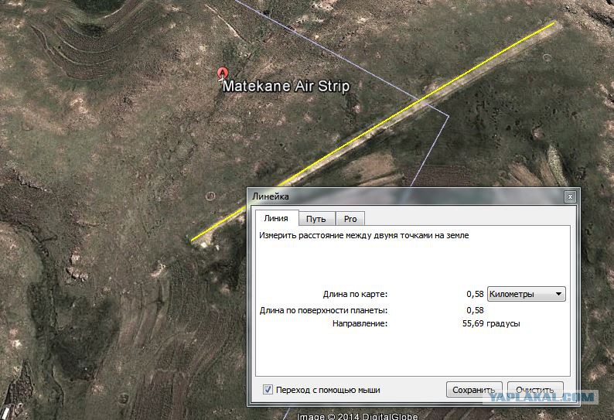The width and height of the screenshot is (614, 420).
Task: Open the Километры units dropdown
Action: point(527,294)
